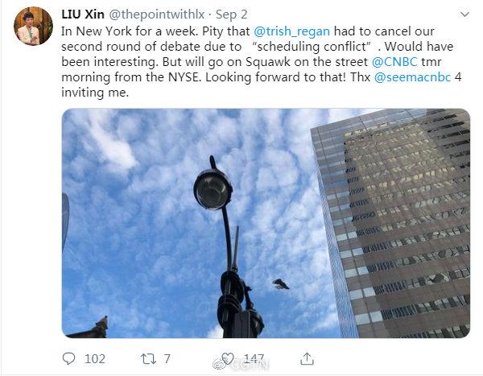Click the 7 retweets count
Screen dimensions: 483x376
point(167,358)
